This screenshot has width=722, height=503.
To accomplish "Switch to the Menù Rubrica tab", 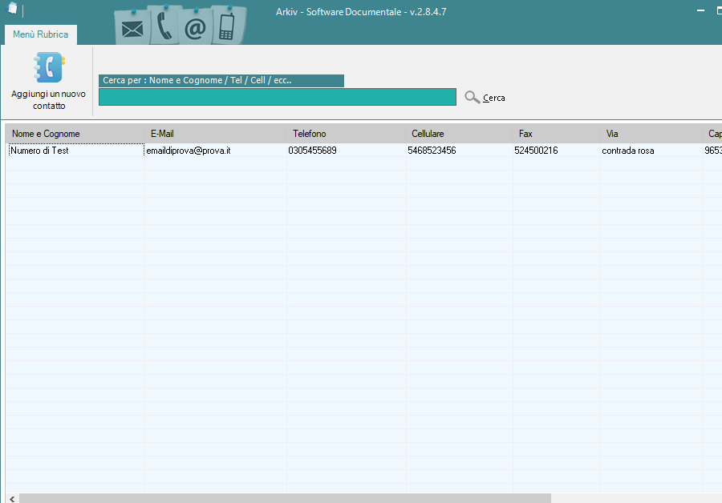I will coord(40,35).
